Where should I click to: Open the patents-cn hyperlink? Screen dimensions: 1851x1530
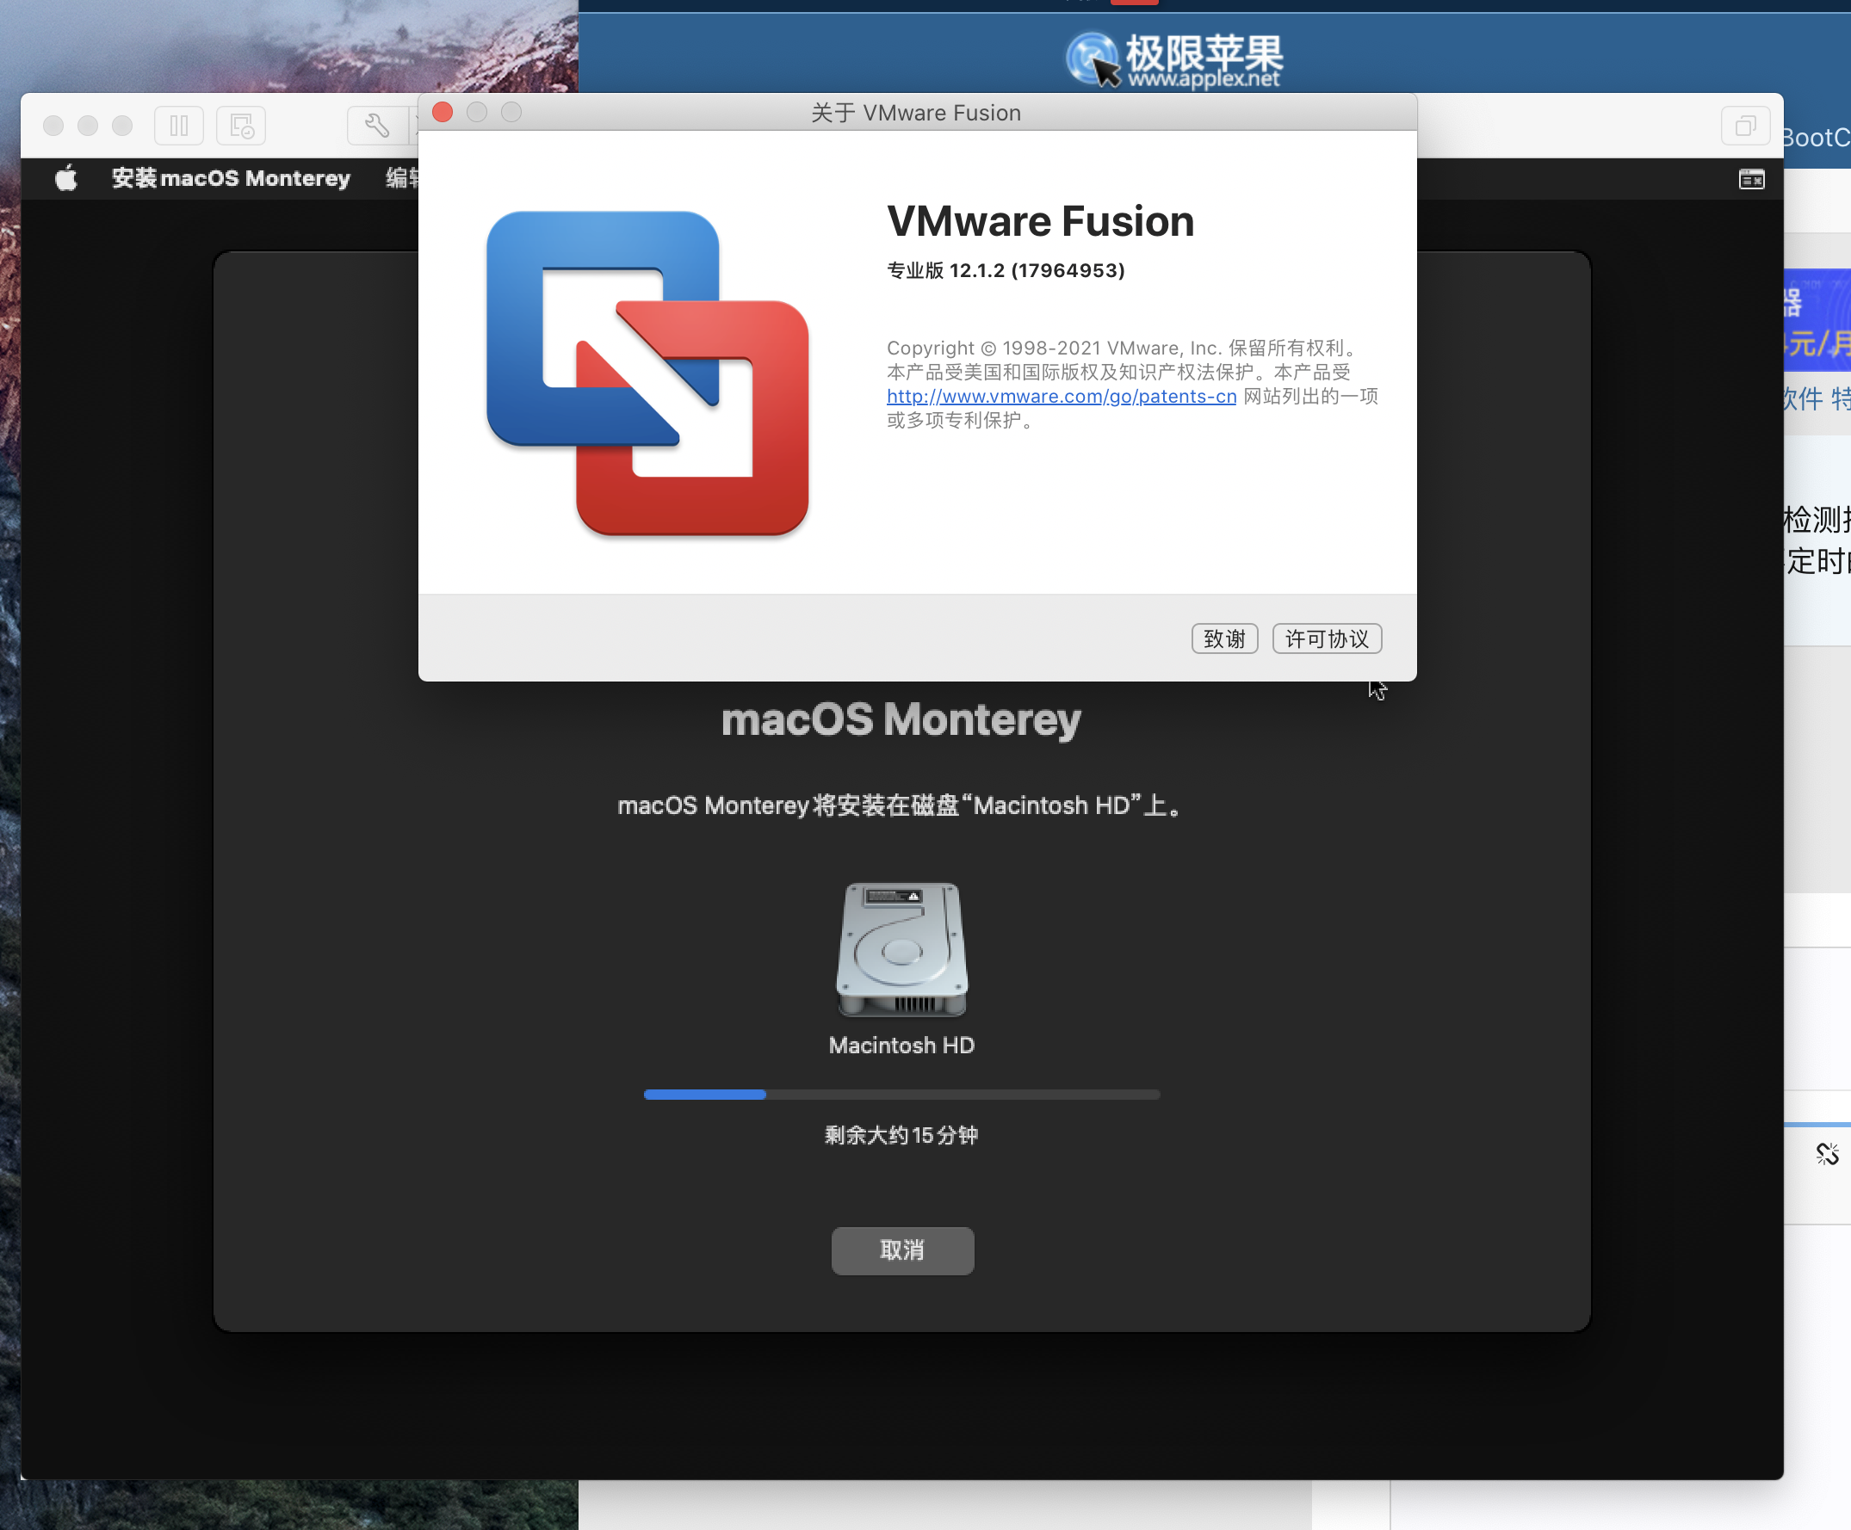pyautogui.click(x=1062, y=397)
